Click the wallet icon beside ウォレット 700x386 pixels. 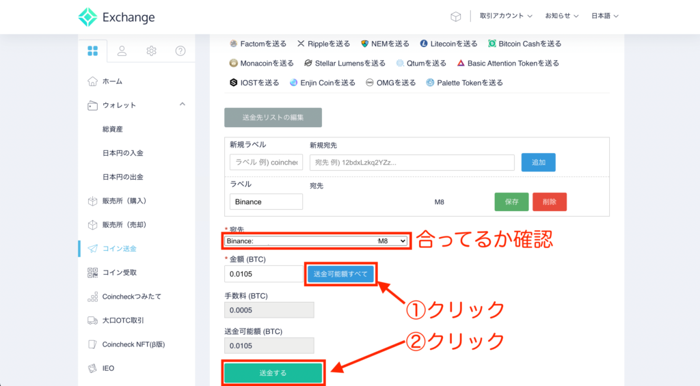point(92,105)
